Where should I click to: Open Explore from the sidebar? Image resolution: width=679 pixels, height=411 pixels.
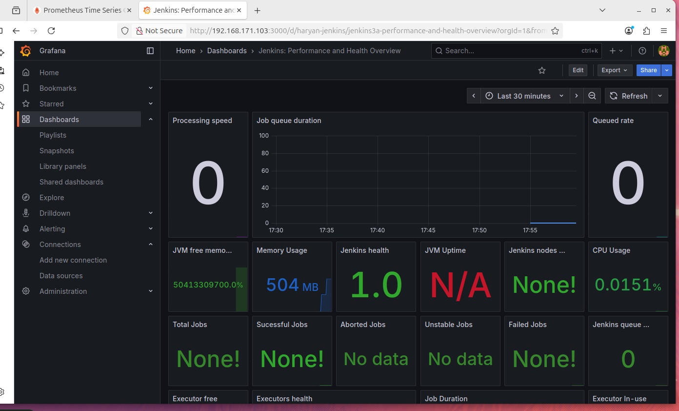[52, 198]
